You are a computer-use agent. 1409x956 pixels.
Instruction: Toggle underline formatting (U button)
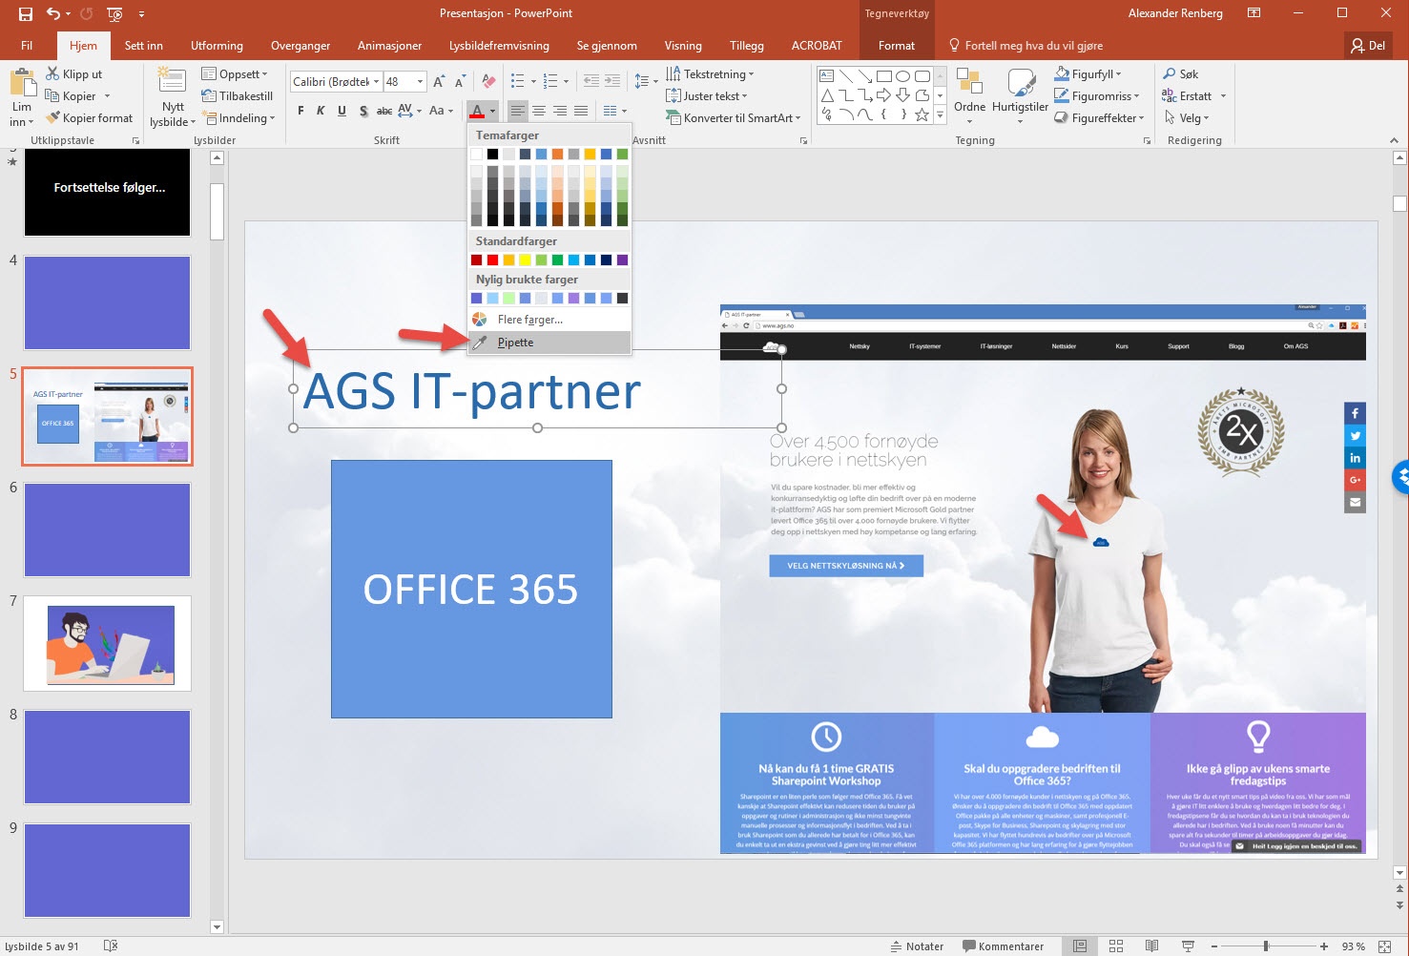click(x=342, y=111)
